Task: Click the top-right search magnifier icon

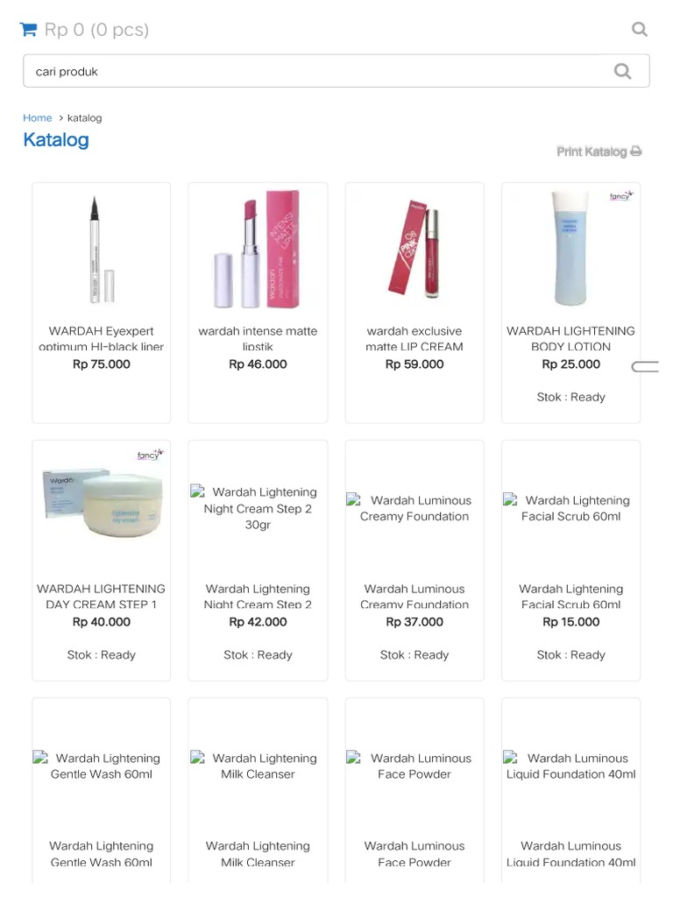Action: click(640, 30)
